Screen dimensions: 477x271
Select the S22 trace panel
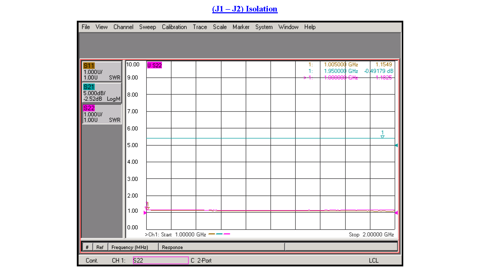pyautogui.click(x=102, y=114)
